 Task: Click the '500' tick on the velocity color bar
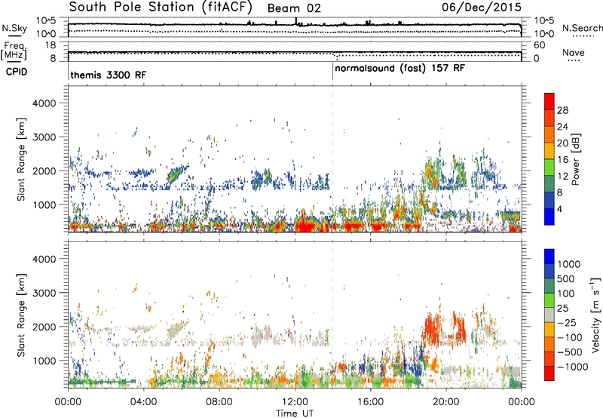(x=566, y=279)
